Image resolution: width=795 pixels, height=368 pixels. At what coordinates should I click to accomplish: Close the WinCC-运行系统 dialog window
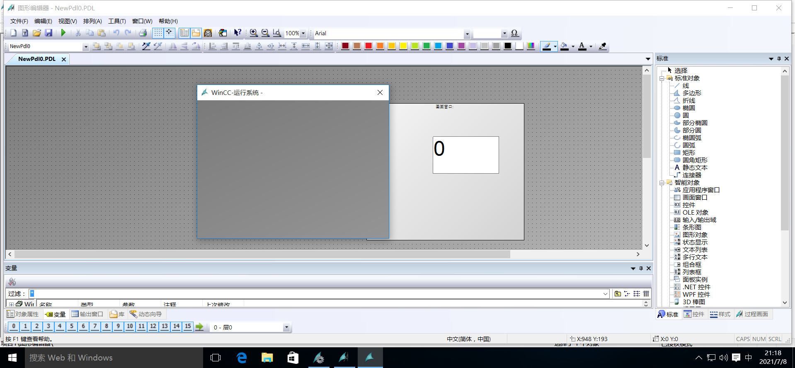(x=380, y=92)
